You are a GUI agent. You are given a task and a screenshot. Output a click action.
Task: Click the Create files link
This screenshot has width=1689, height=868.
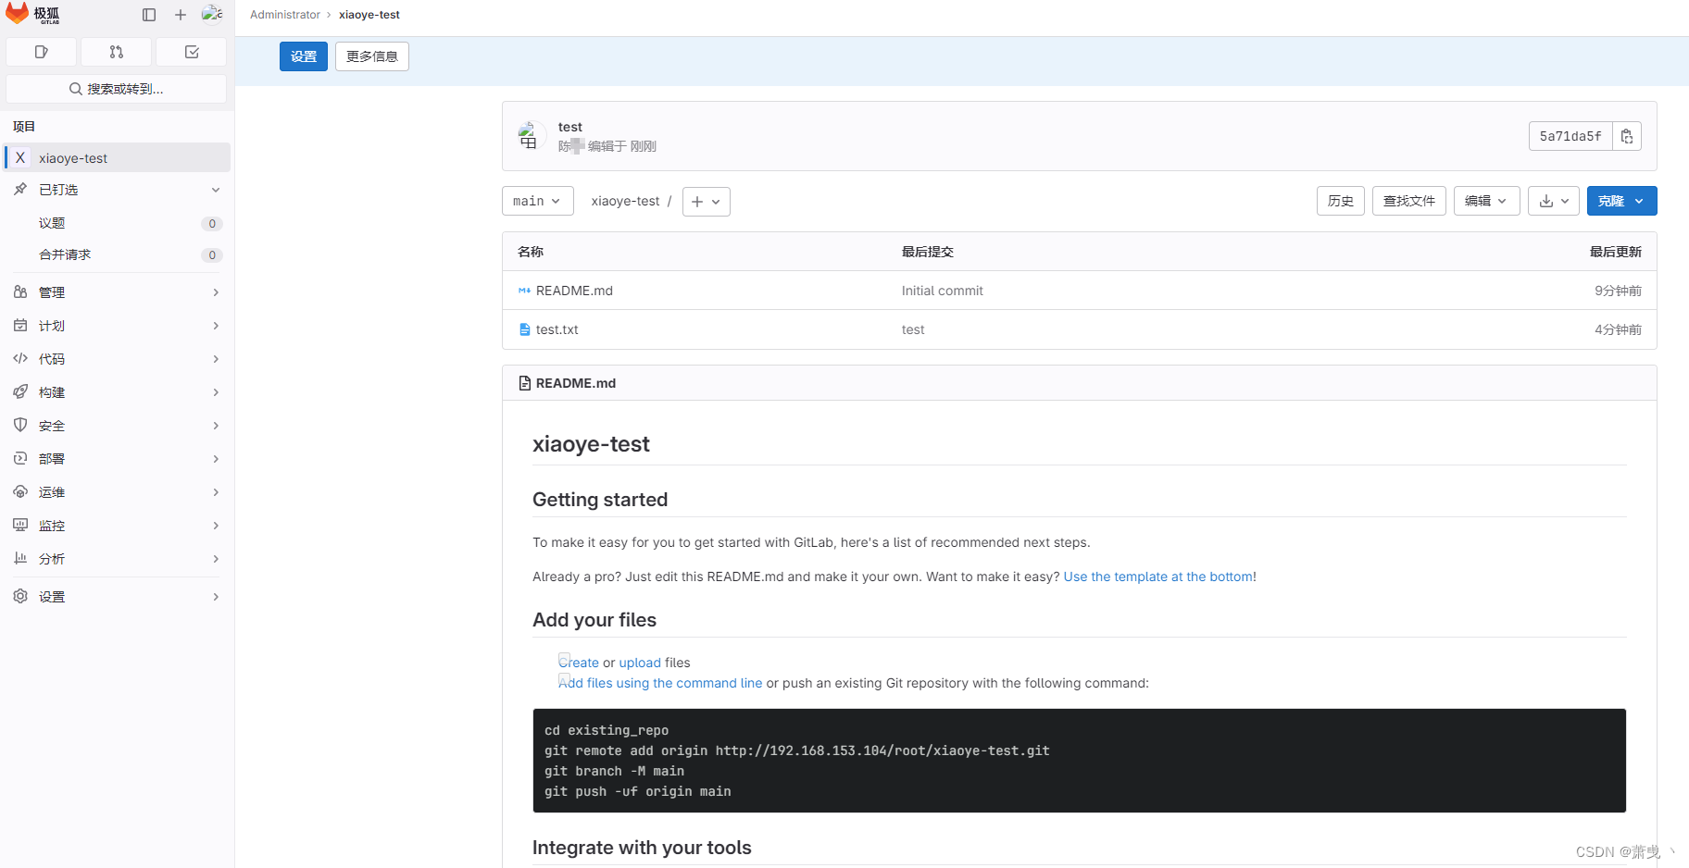click(x=579, y=663)
